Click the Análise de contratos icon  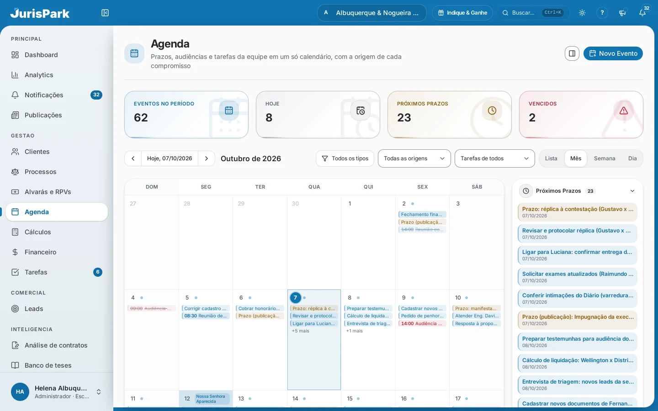pyautogui.click(x=15, y=345)
